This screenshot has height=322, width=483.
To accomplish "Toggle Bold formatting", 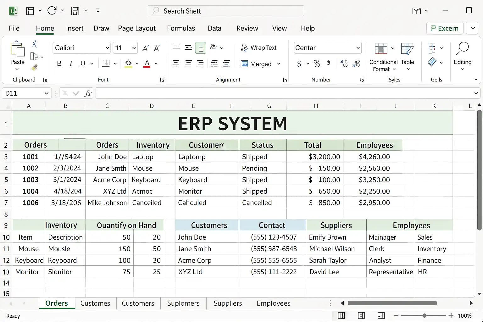I will point(59,64).
